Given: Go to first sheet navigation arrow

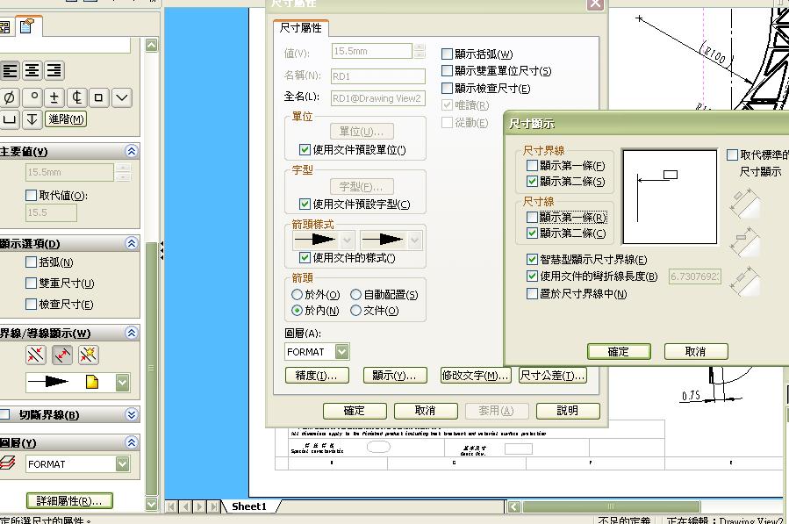Looking at the screenshot, I should (172, 506).
